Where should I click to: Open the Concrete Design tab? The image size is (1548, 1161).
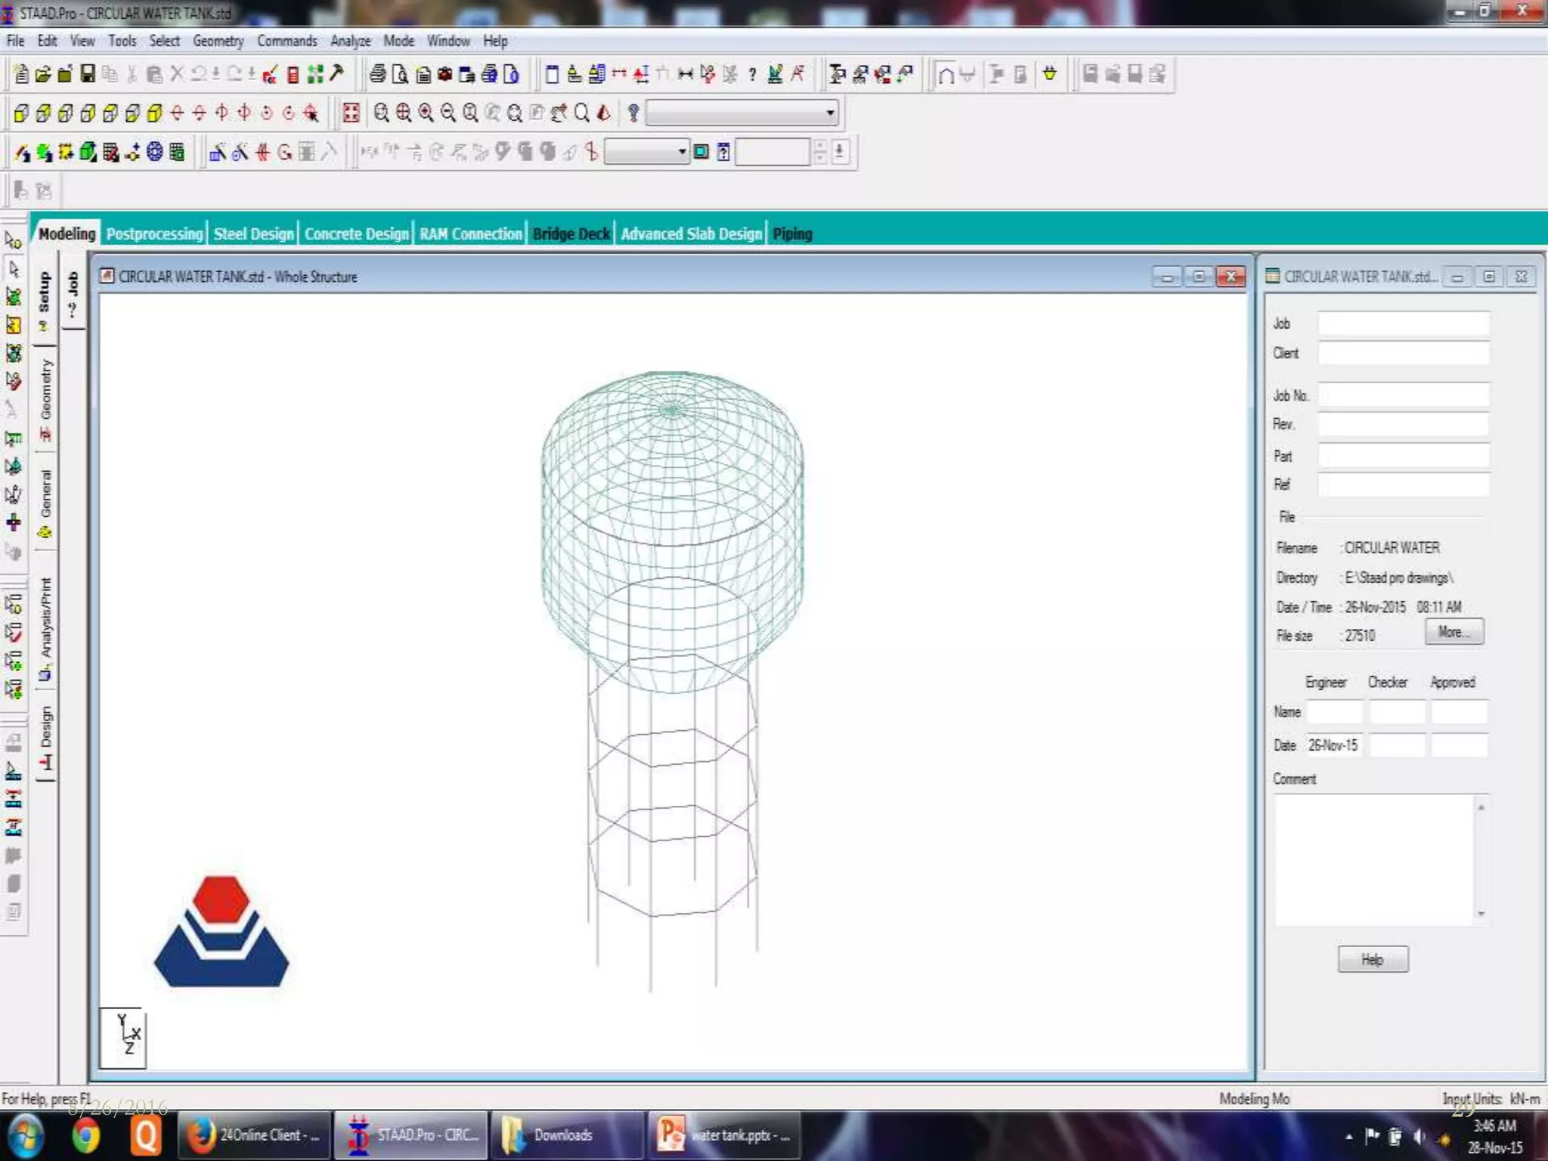356,234
